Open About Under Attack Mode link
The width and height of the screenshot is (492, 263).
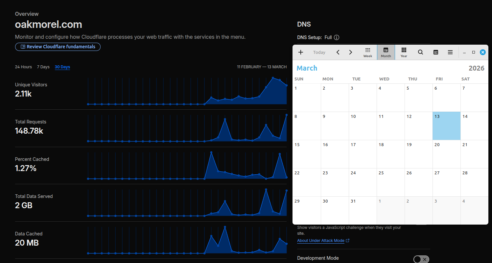pyautogui.click(x=320, y=241)
